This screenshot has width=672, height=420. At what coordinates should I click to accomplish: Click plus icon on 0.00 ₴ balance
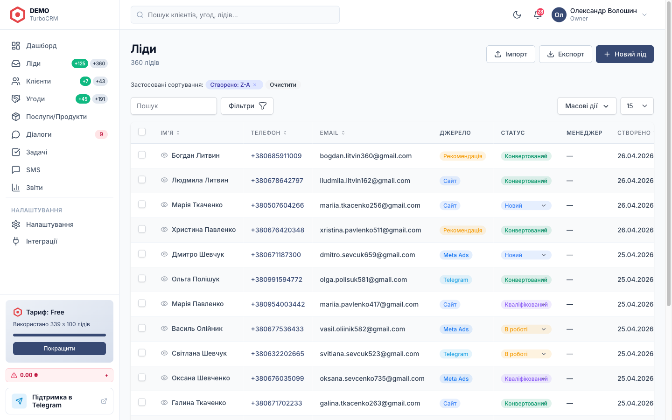click(x=106, y=375)
